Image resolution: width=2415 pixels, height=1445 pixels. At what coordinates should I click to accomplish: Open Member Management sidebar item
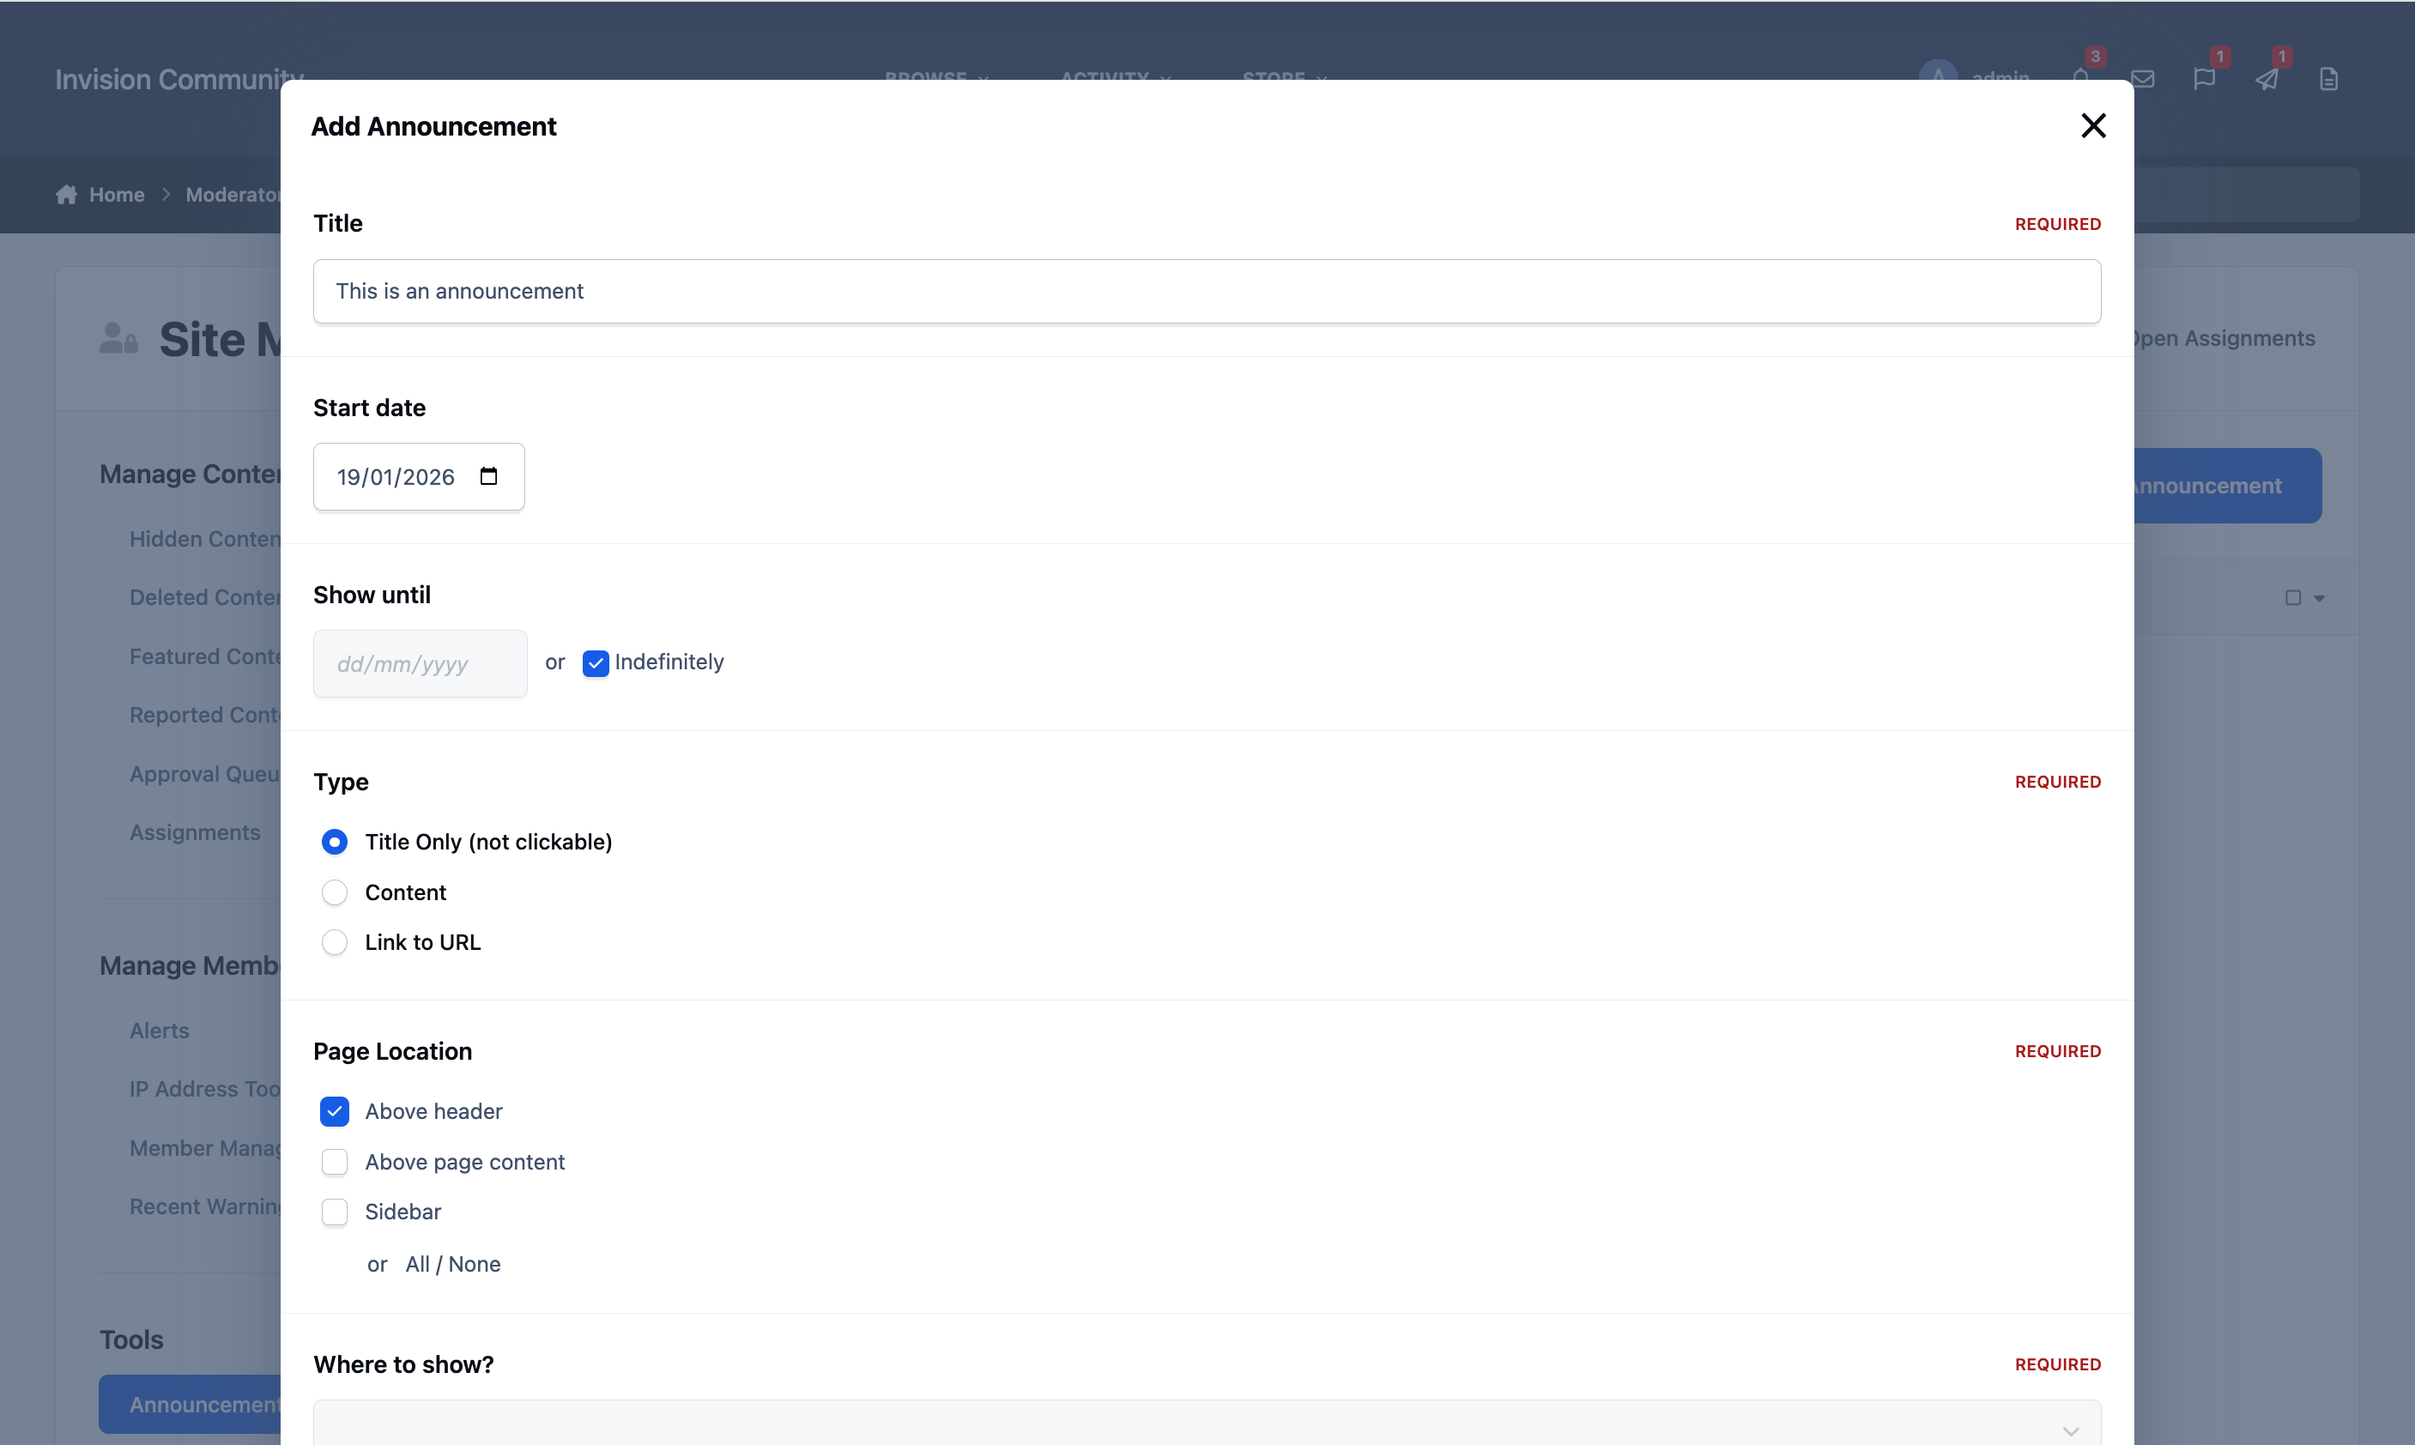(205, 1148)
